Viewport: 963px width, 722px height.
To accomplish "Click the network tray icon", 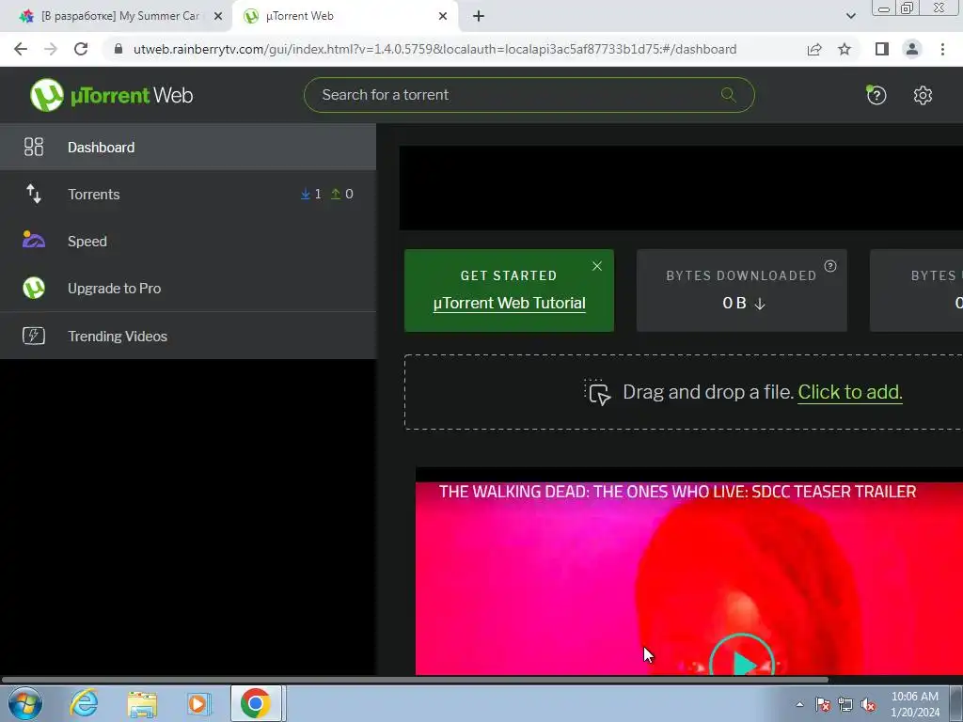I will 845,704.
